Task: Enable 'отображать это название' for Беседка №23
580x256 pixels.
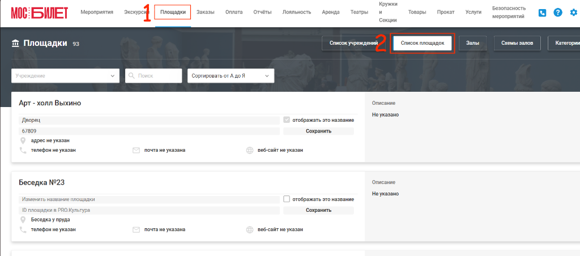Action: 287,199
